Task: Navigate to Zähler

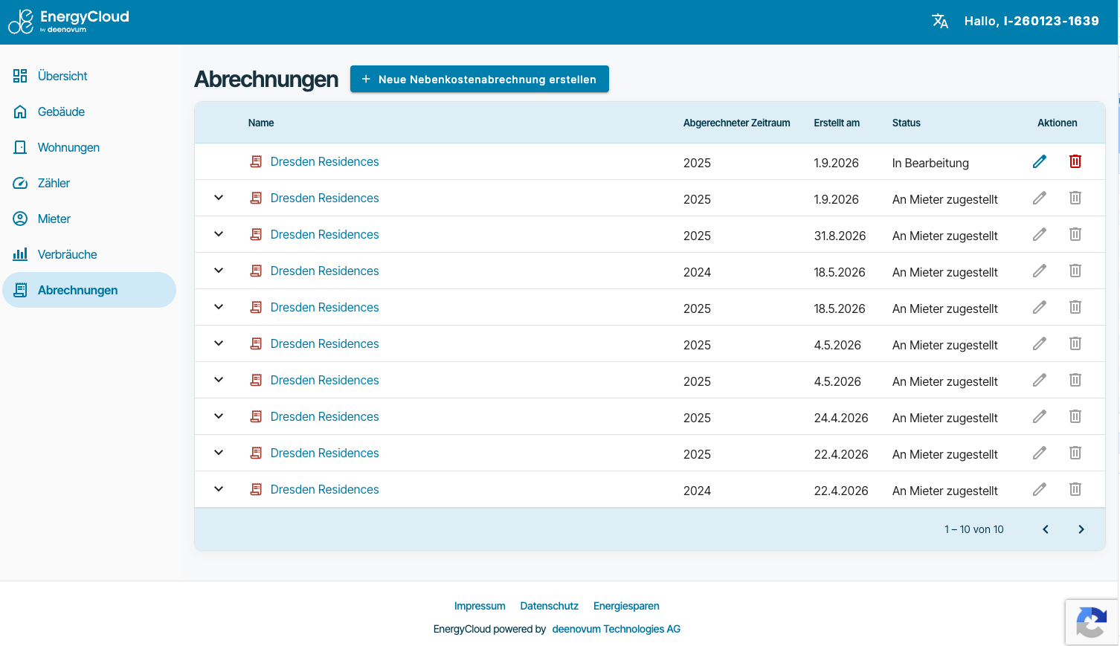Action: (x=89, y=183)
